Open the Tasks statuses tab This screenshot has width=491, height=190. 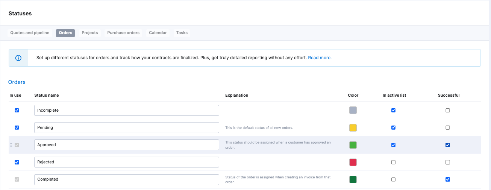pos(182,33)
